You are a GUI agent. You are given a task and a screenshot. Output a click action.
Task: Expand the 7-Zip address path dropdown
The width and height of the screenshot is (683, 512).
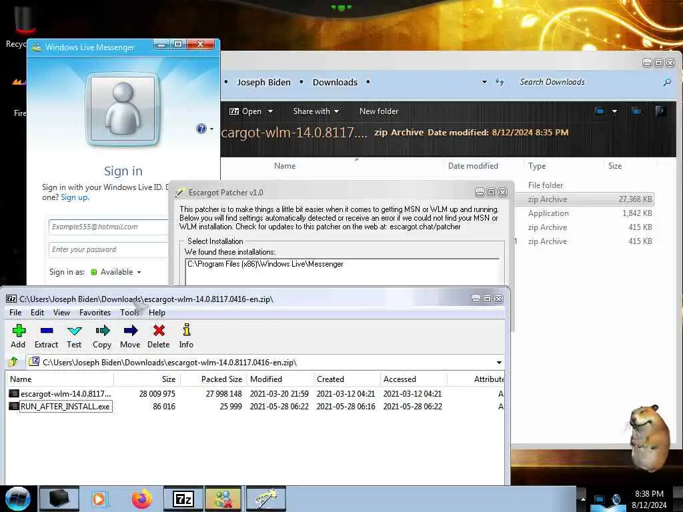[499, 362]
